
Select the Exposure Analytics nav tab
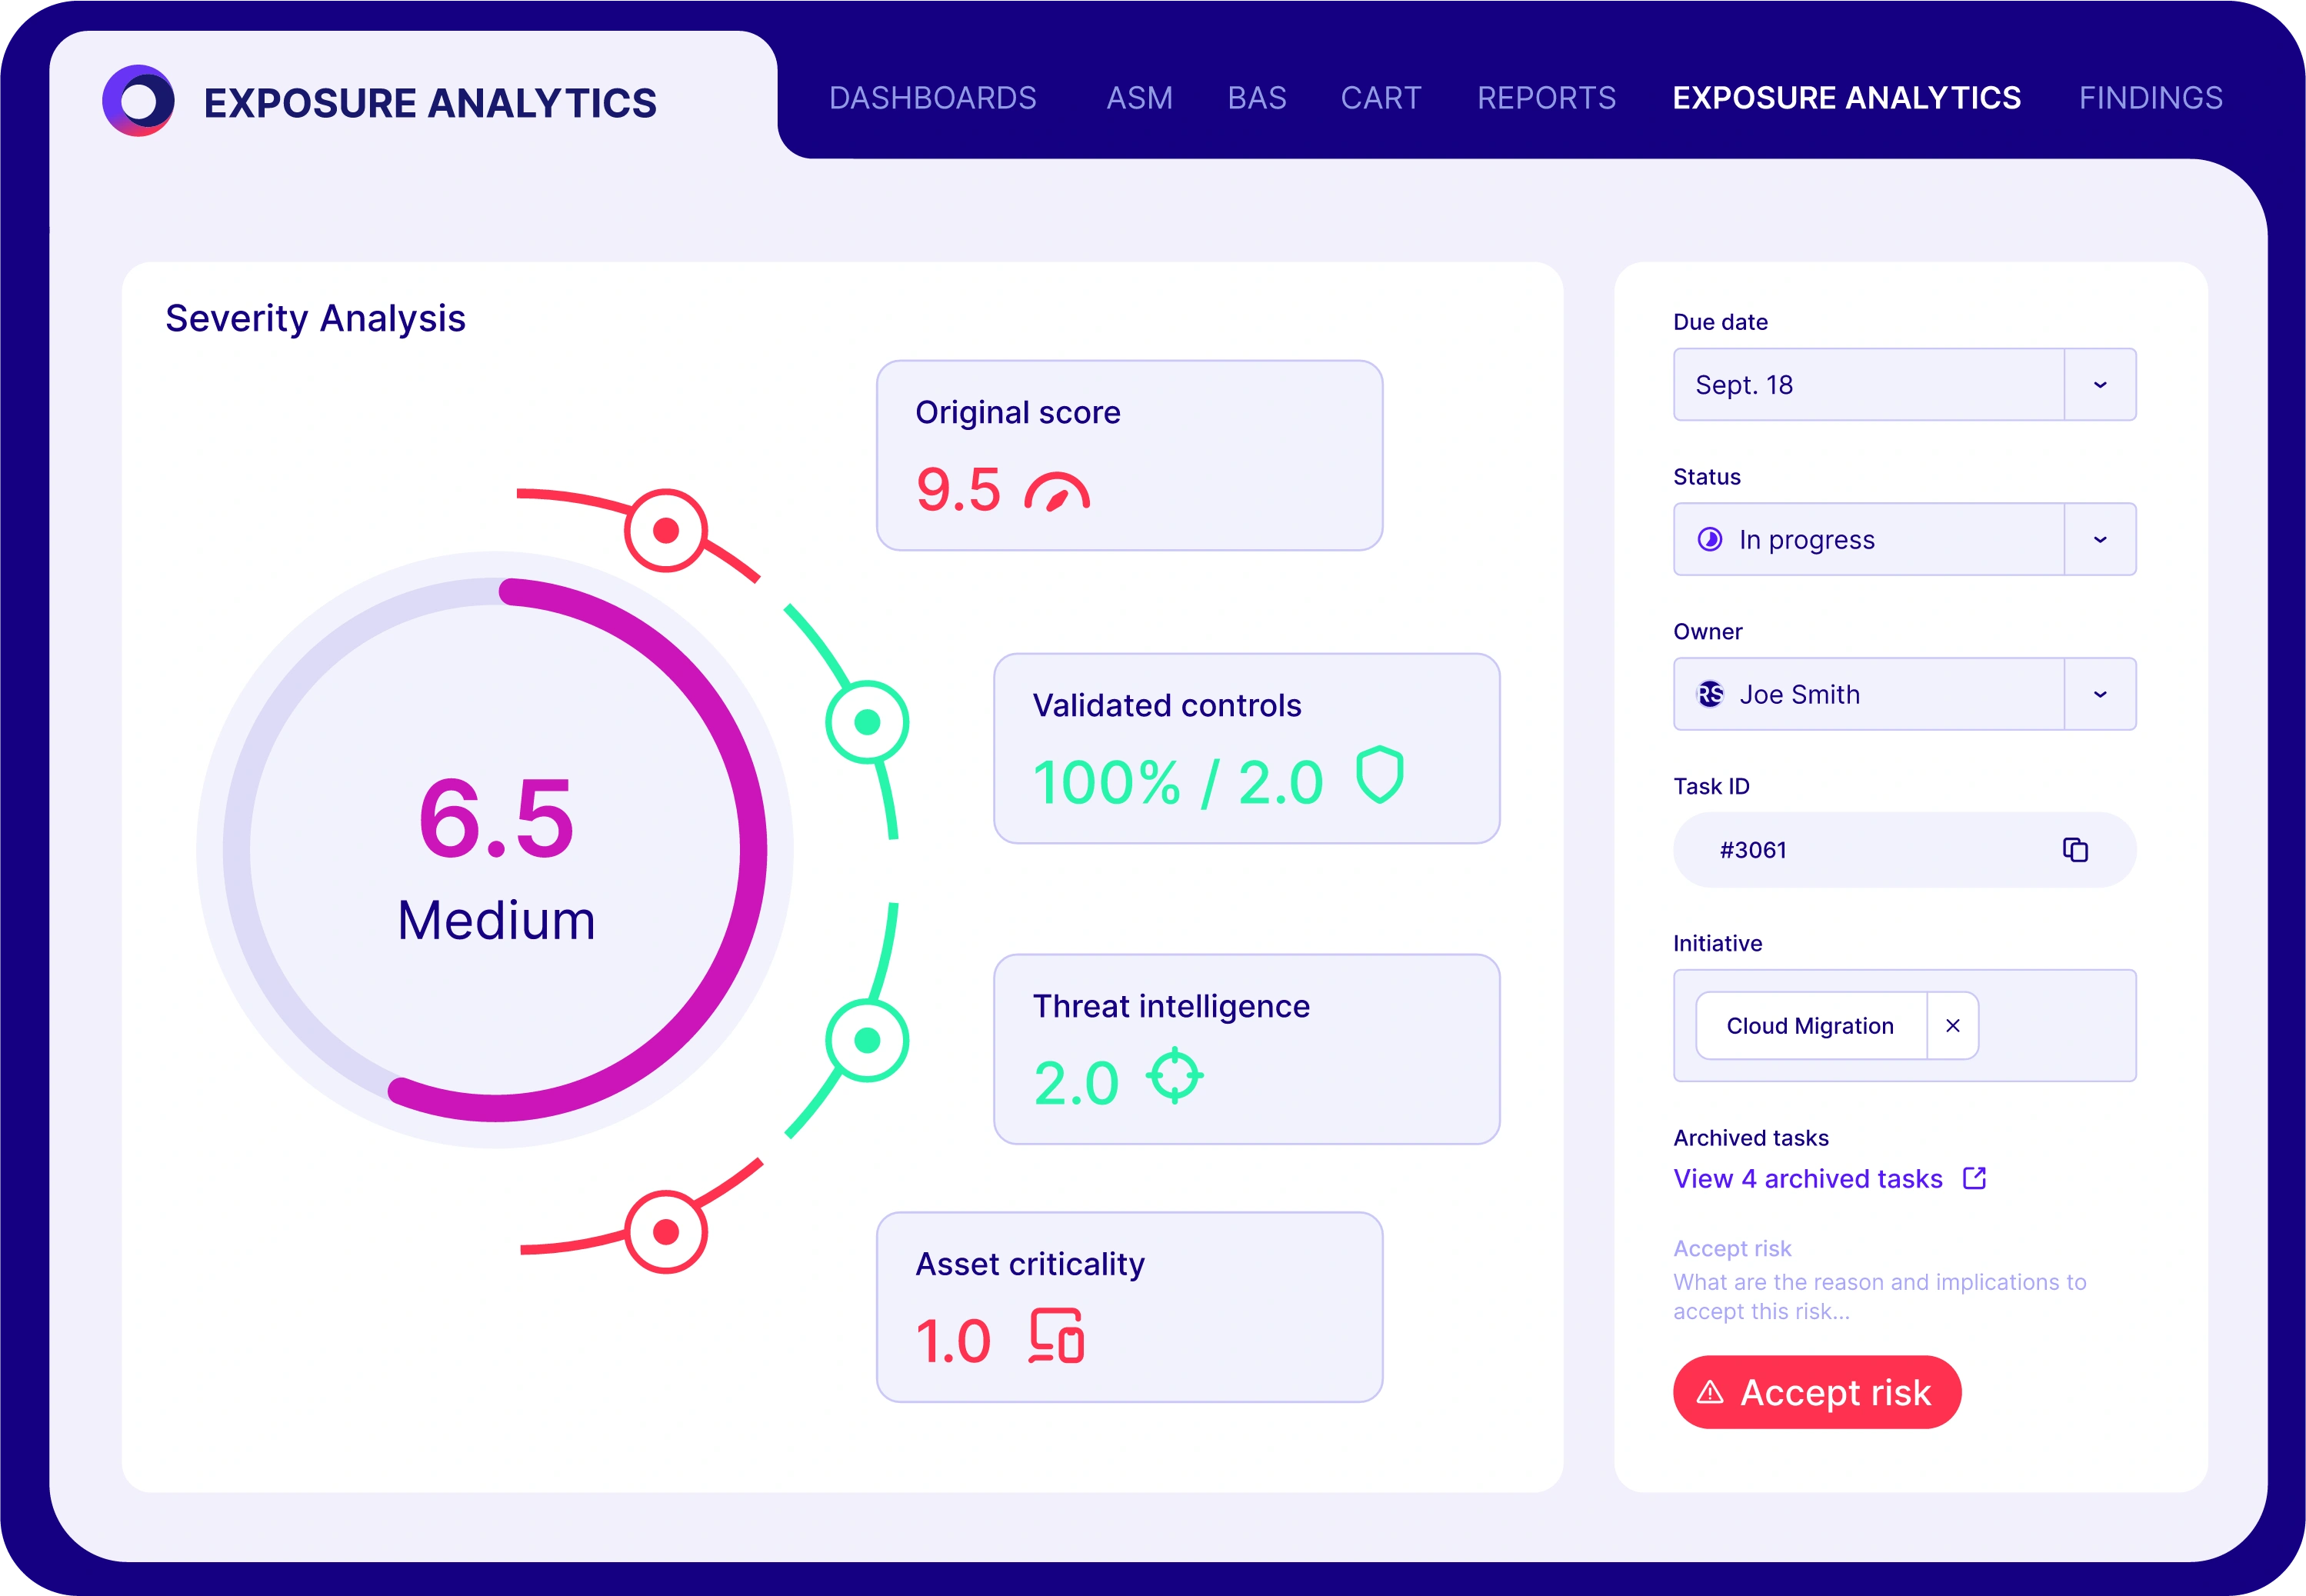[1847, 98]
